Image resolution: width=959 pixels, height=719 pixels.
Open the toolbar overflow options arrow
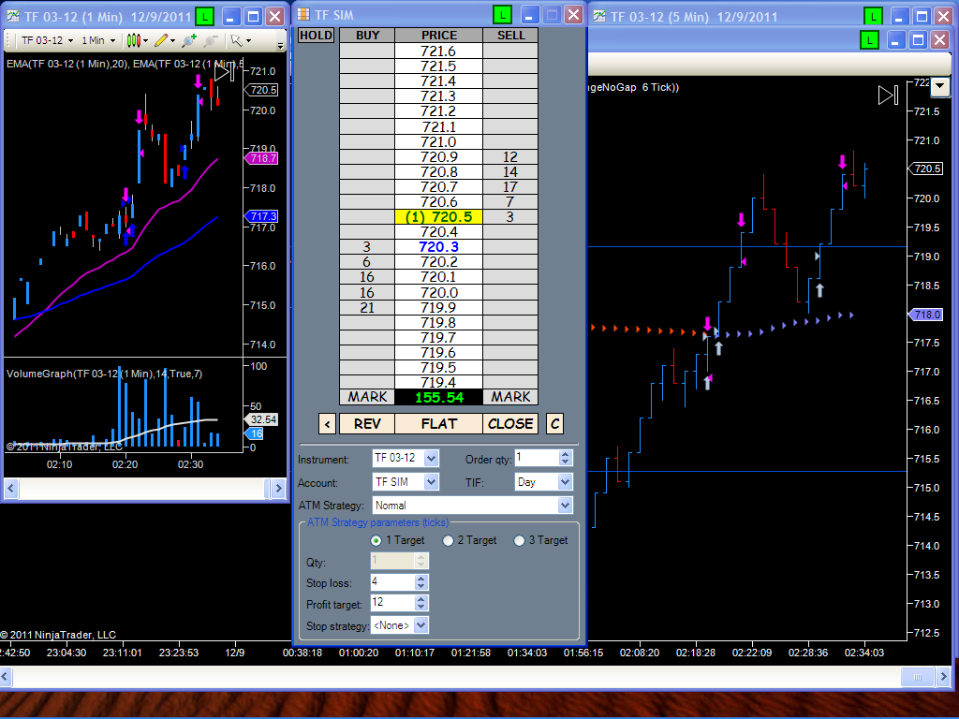point(281,45)
